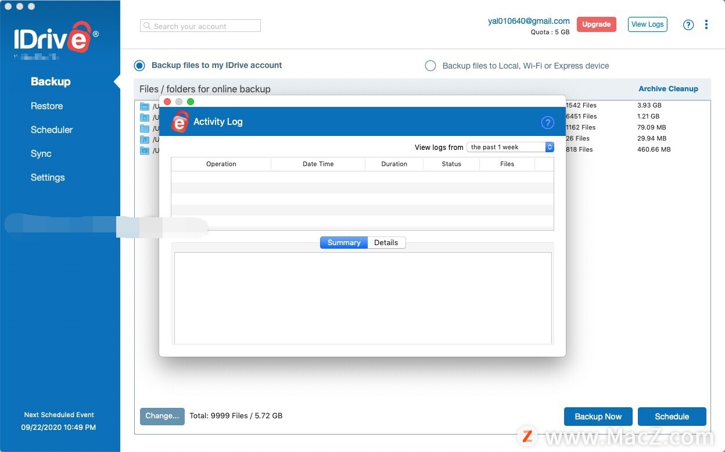The image size is (725, 452).
Task: Open View Logs
Action: point(648,24)
